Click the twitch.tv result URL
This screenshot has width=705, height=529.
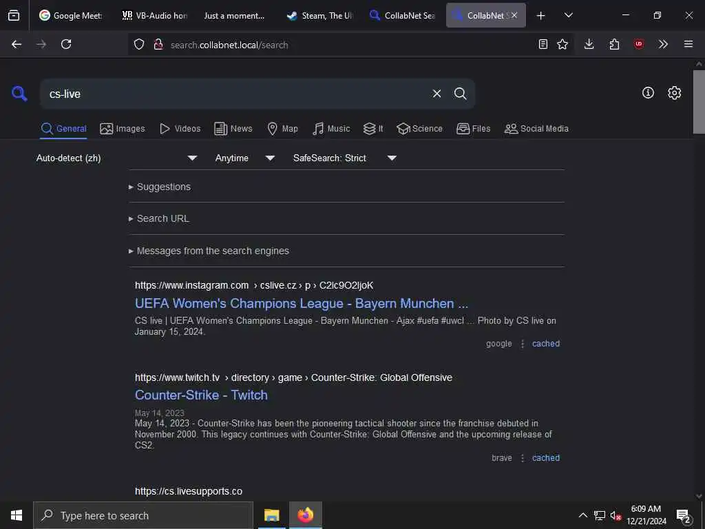point(293,378)
